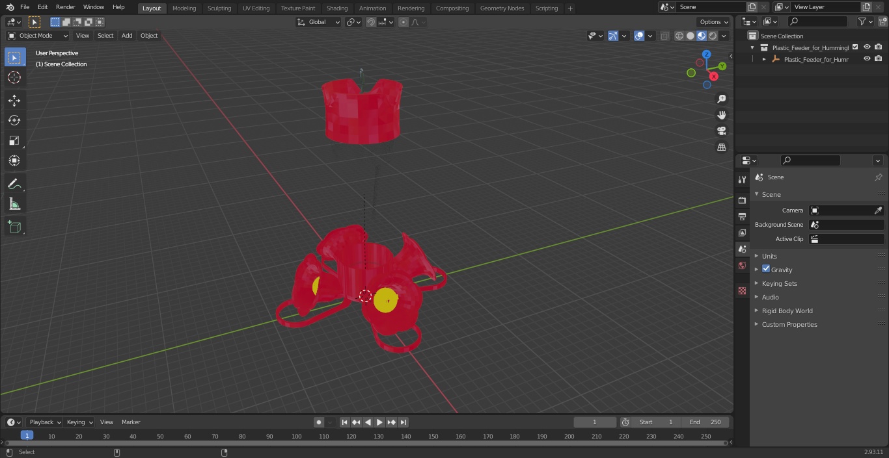Open the Add menu in viewport header

click(x=127, y=36)
